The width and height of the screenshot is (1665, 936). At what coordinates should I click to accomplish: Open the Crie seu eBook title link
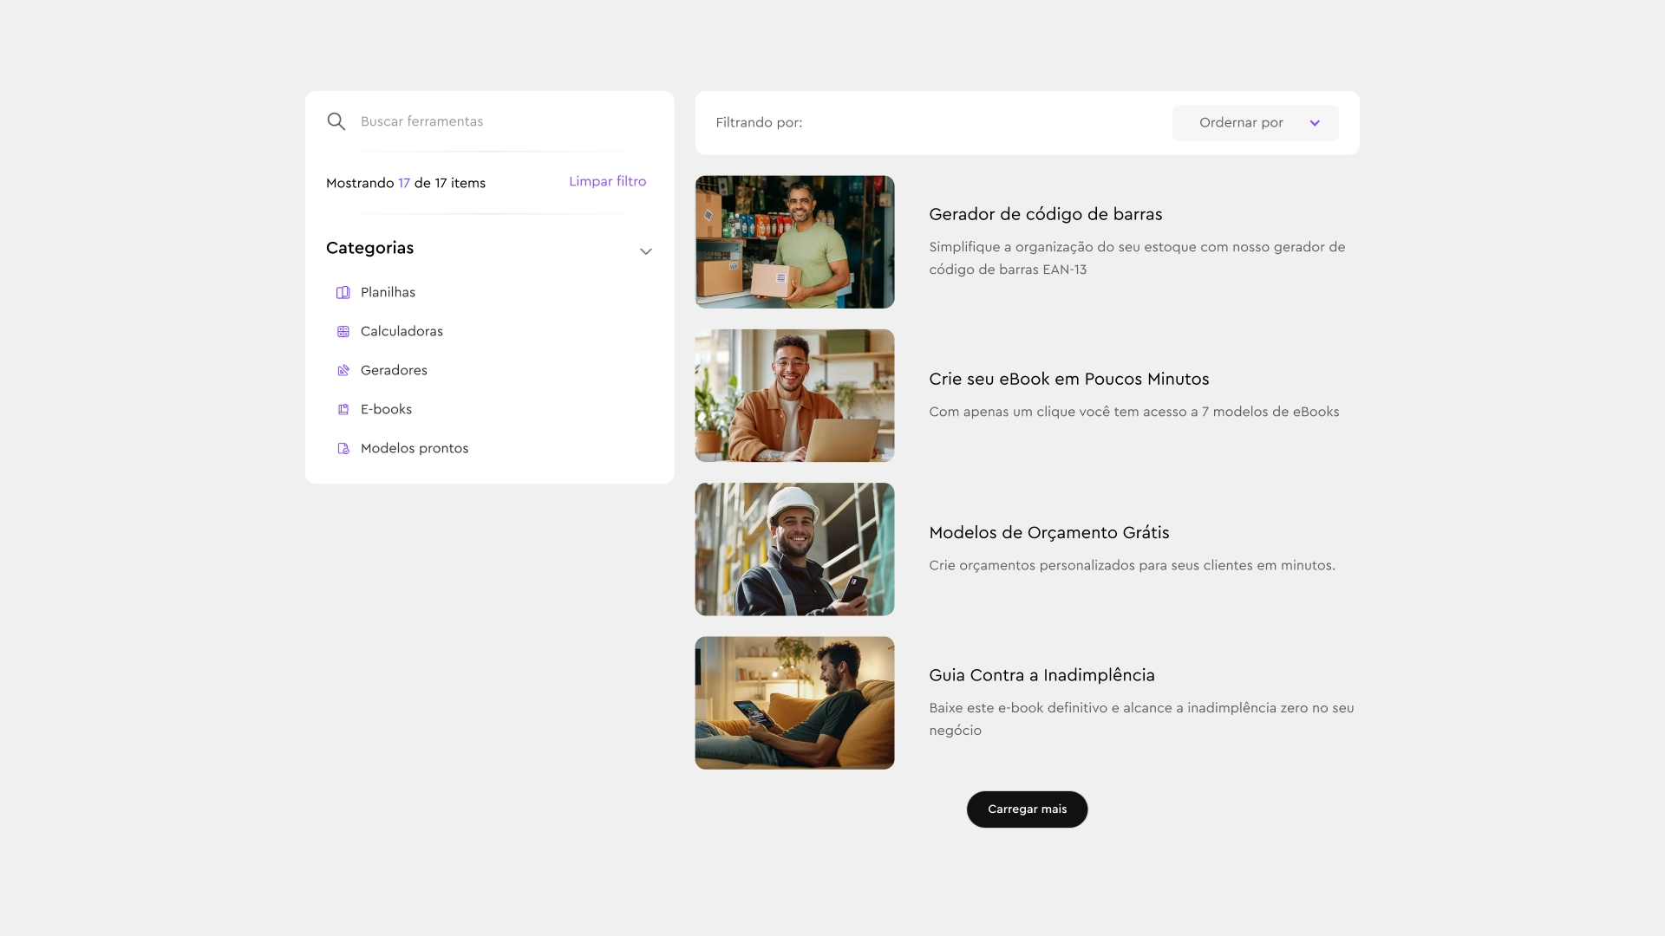[1068, 380]
